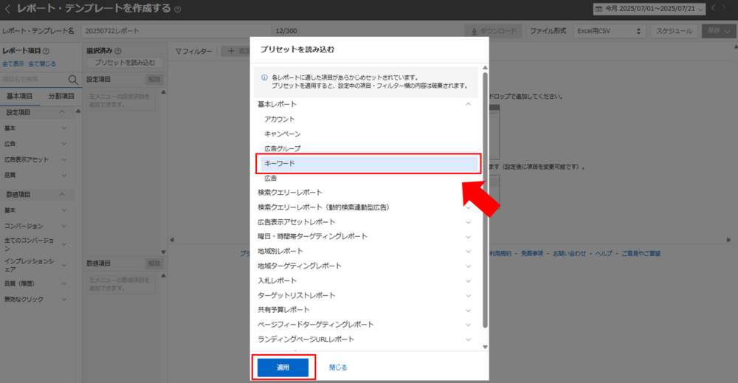Screen dimensions: 738x383
Task: Click the スケジュール button
Action: (674, 31)
